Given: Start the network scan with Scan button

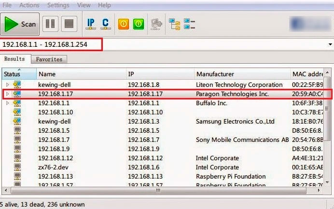Looking at the screenshot, I should [20, 24].
